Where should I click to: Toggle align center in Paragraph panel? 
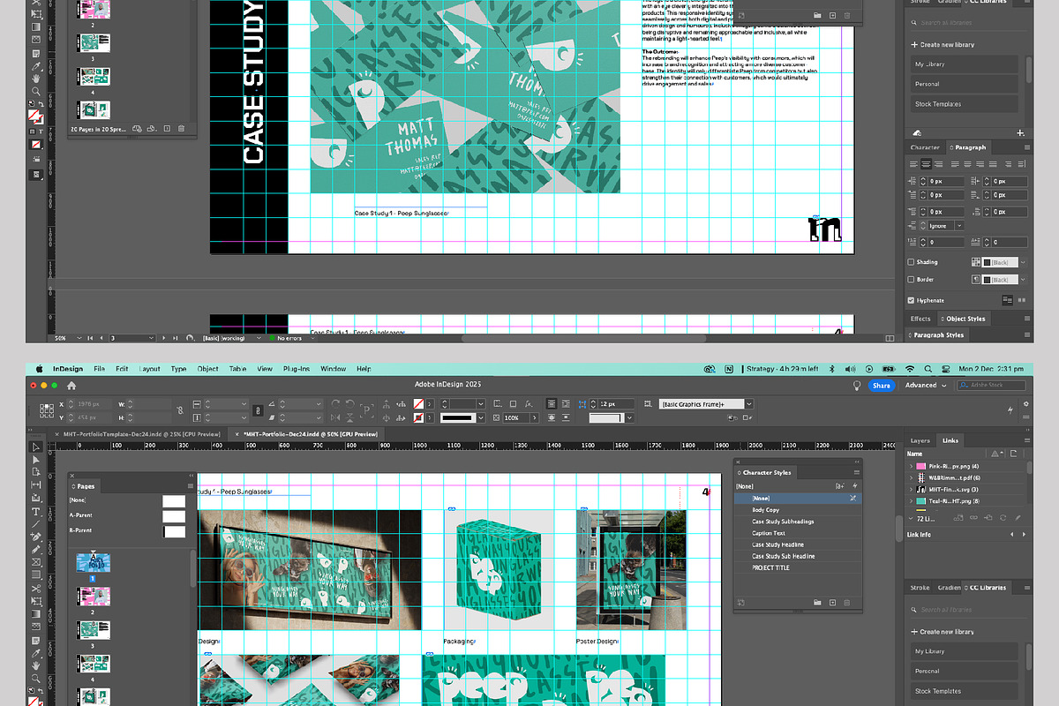(x=926, y=164)
